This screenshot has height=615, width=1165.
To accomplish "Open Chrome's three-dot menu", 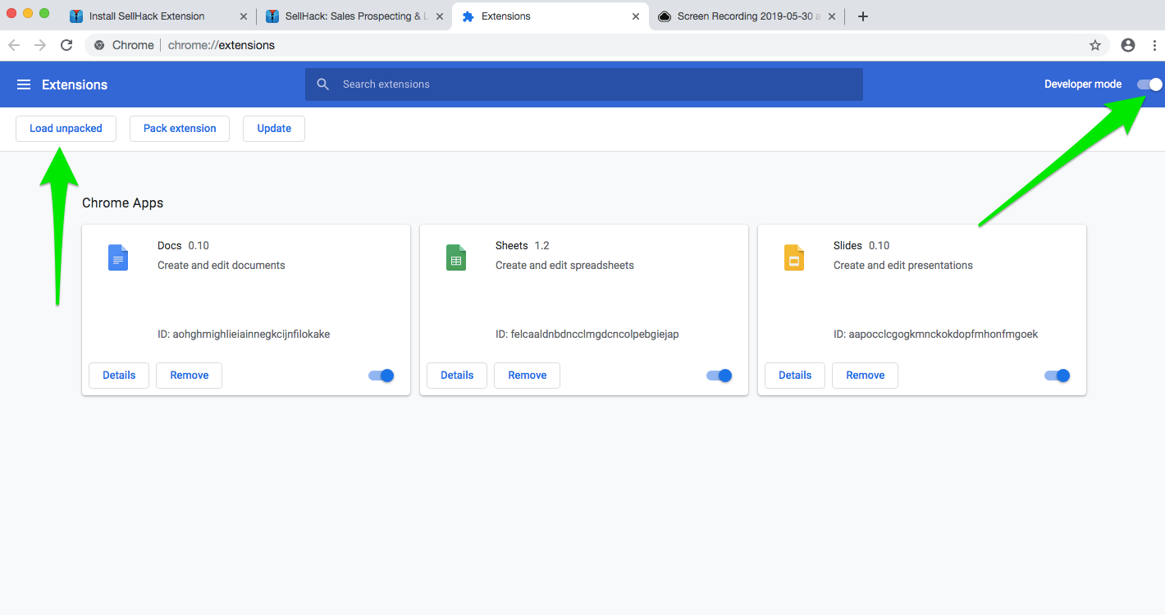I will tap(1154, 45).
